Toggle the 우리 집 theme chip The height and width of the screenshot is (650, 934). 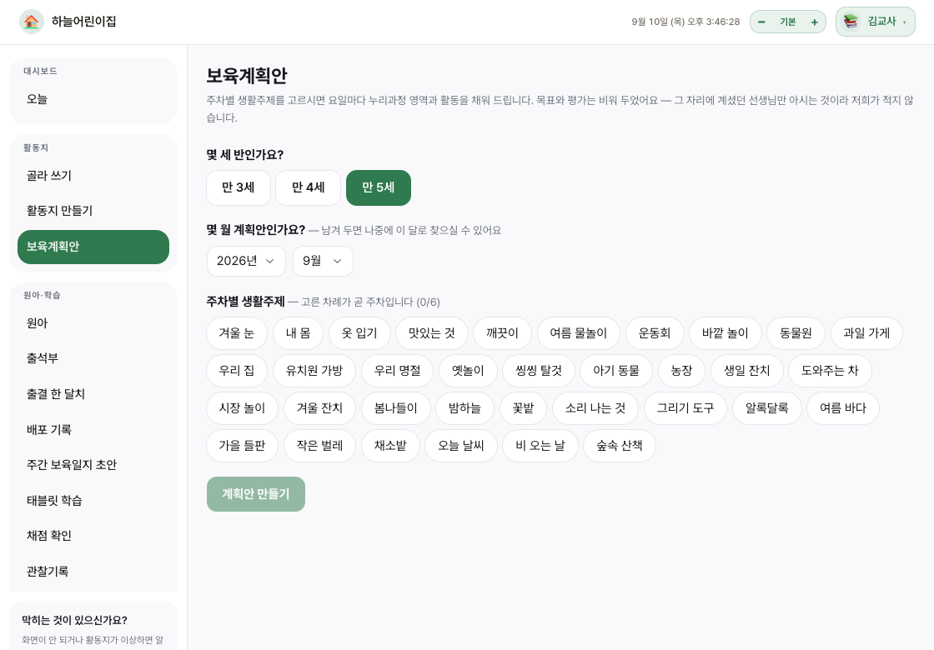point(237,371)
